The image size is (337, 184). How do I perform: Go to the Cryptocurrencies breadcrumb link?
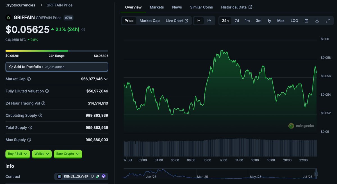(x=20, y=5)
